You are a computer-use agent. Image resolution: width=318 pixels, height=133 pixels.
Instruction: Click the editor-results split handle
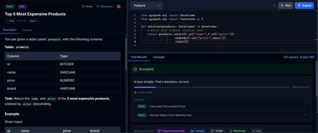(222, 53)
